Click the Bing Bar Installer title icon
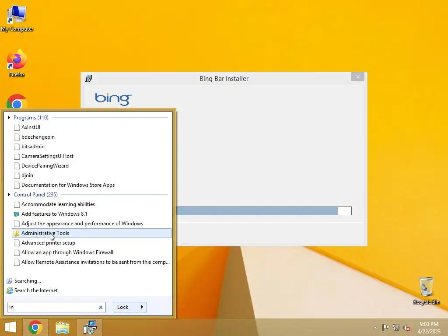 (x=88, y=78)
